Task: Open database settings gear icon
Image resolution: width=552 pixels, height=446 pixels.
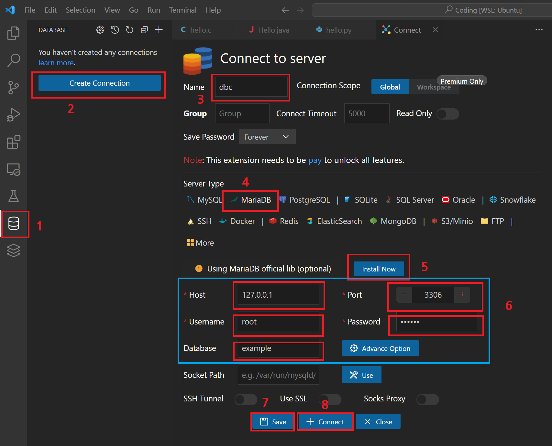Action: pos(100,30)
